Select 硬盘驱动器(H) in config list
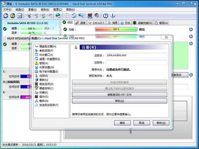Screen dimensions: 199x149 pyautogui.click(x=45, y=46)
